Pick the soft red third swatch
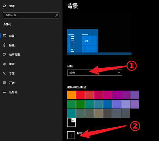The image size is (159, 141). [x=90, y=95]
